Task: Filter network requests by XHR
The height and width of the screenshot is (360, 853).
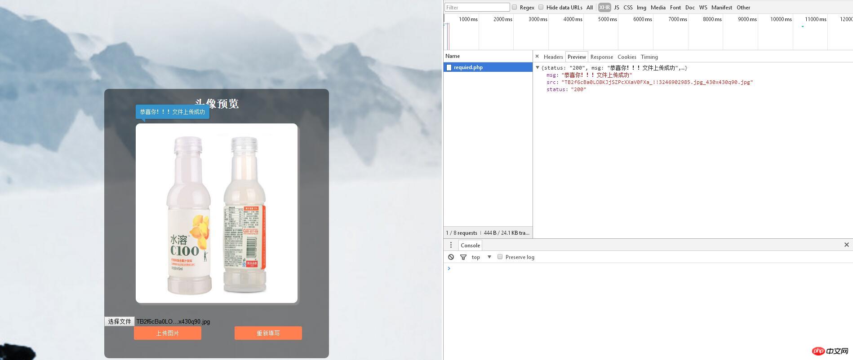Action: pyautogui.click(x=604, y=8)
